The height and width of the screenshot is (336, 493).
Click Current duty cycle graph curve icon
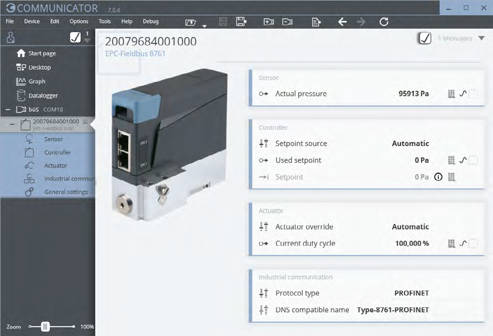[463, 243]
